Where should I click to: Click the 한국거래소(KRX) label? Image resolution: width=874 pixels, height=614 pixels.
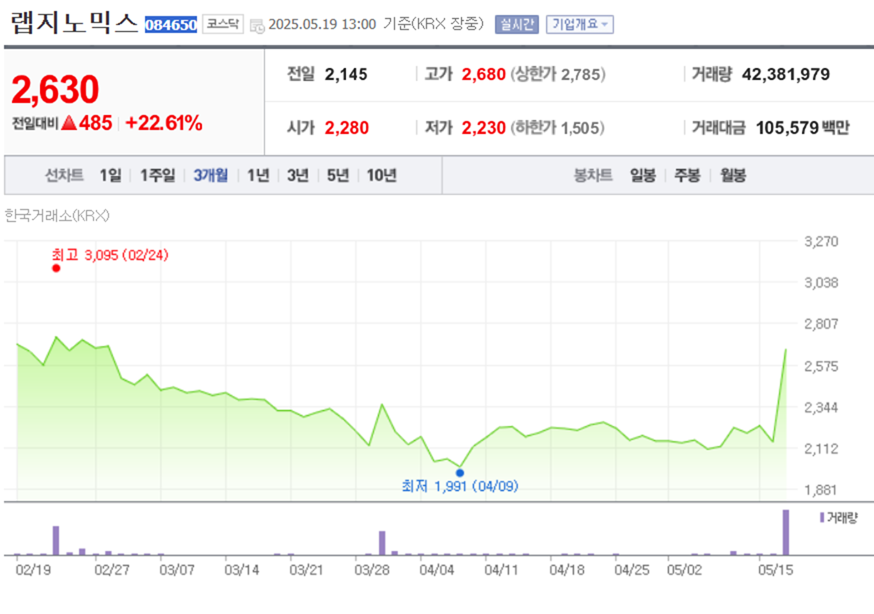point(57,216)
